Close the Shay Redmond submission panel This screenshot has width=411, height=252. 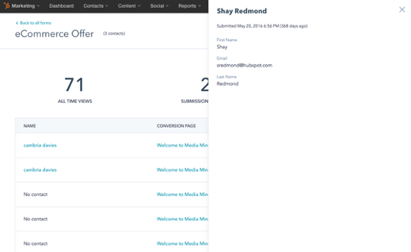(402, 10)
